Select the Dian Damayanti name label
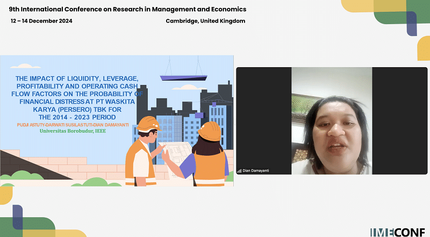Viewport: 430px width, 237px height. point(257,171)
